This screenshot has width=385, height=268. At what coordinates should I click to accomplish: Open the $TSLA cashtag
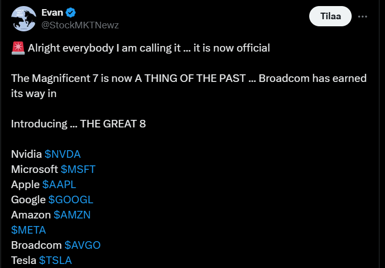[x=56, y=260]
